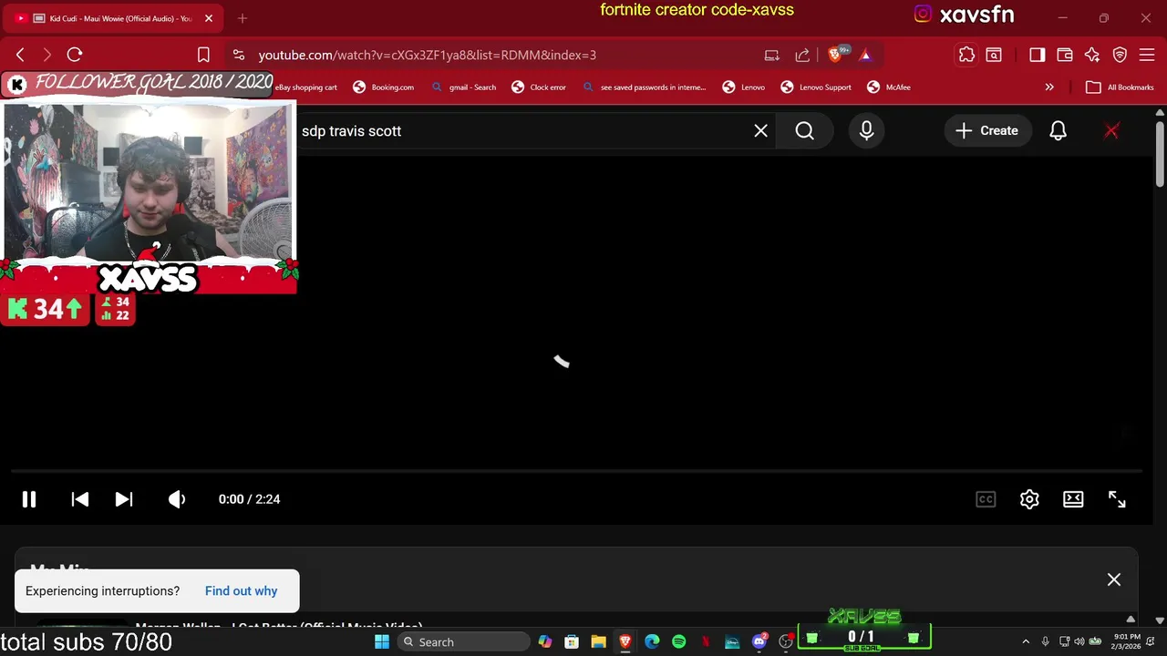The image size is (1167, 656).
Task: Pause the video with the pause button
Action: (x=29, y=499)
